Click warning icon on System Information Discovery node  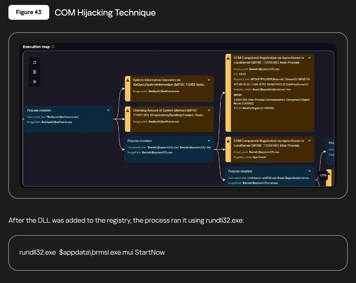coord(128,80)
